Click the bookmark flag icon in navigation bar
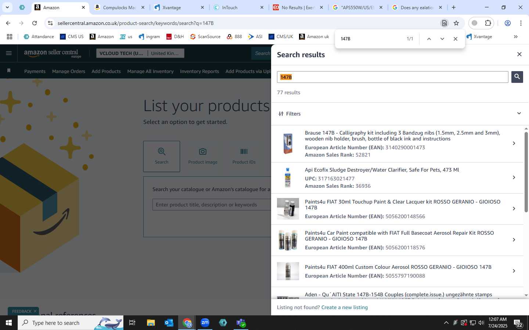529x330 pixels. tap(9, 70)
